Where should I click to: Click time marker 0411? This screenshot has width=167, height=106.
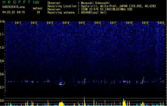pyautogui.click(x=18, y=23)
